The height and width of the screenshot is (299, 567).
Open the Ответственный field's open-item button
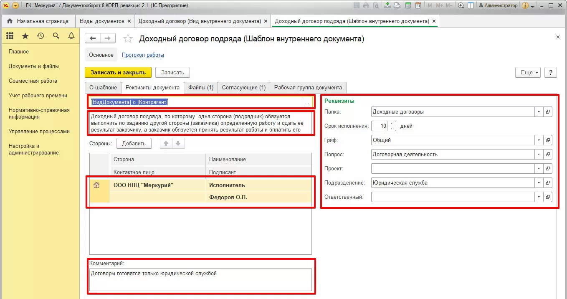click(548, 197)
